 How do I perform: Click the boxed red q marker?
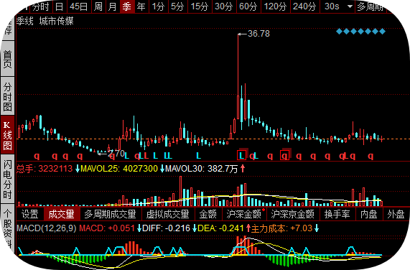(285, 156)
